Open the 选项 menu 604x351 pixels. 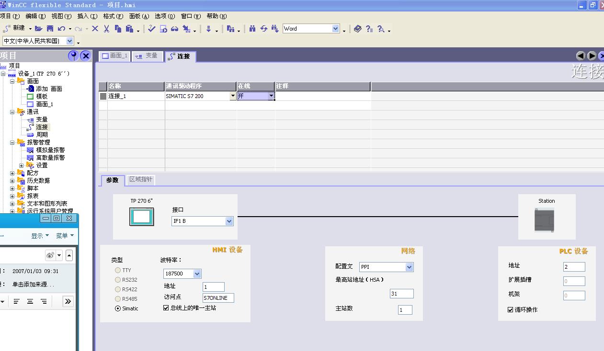click(165, 16)
